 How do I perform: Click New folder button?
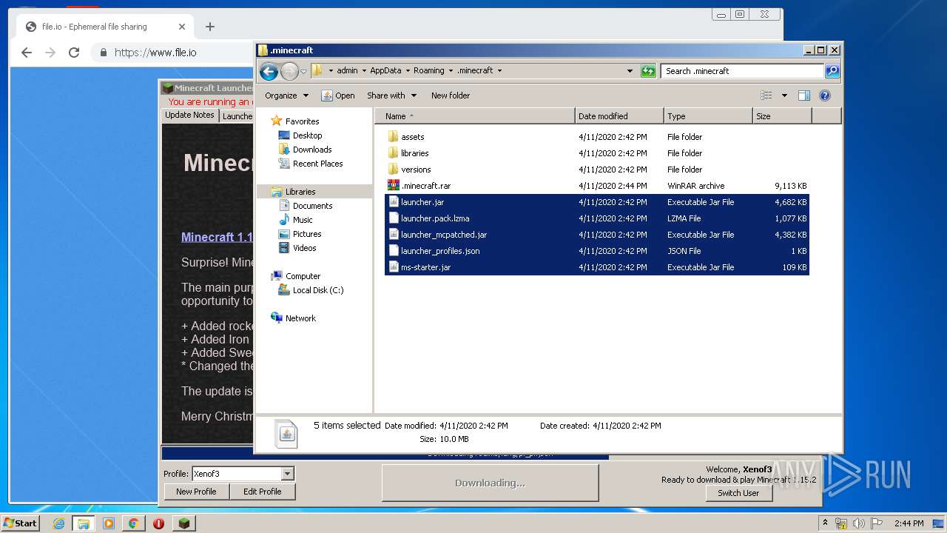click(451, 95)
